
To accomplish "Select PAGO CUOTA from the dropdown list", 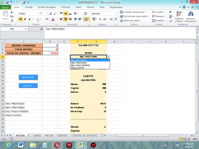I will click(77, 68).
